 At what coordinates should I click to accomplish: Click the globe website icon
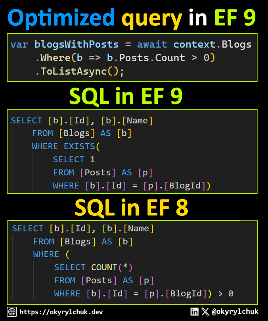[12, 312]
